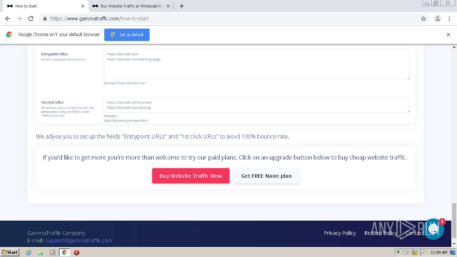
Task: Click the page vertical scrollbar thumb
Action: click(454, 221)
